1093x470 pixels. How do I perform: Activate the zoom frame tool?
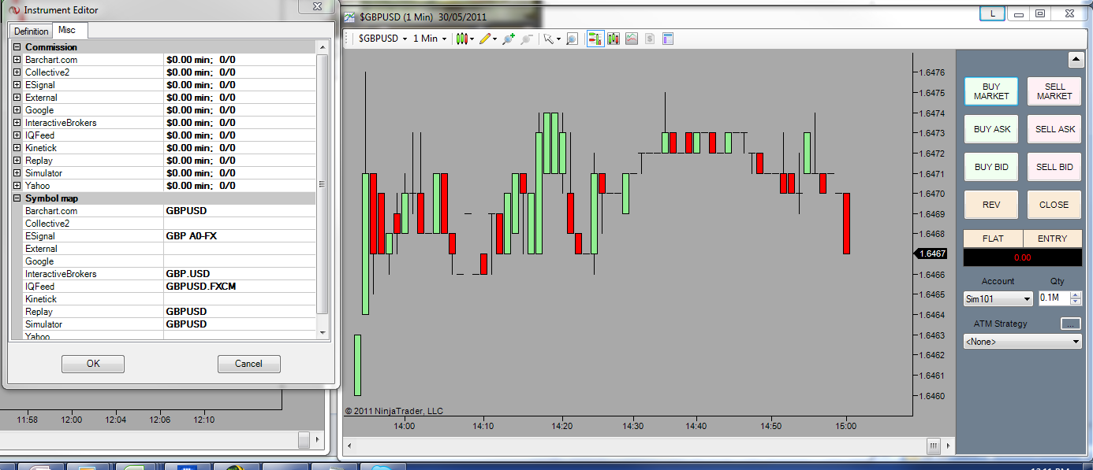(573, 38)
